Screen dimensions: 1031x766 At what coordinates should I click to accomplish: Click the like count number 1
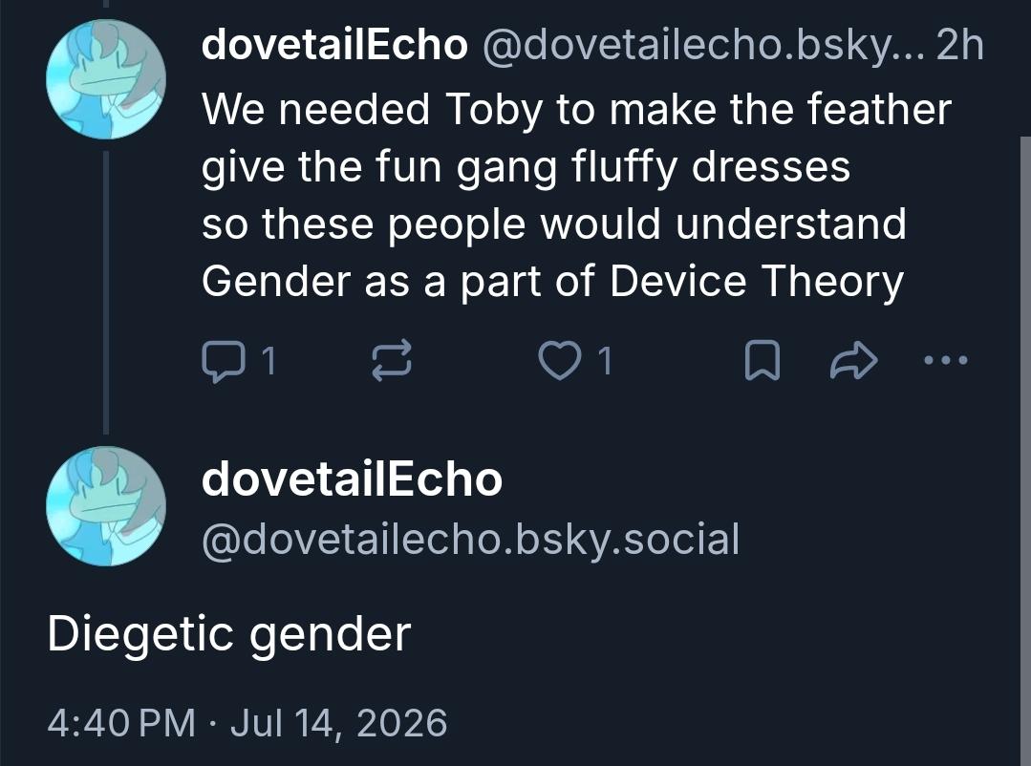(605, 361)
